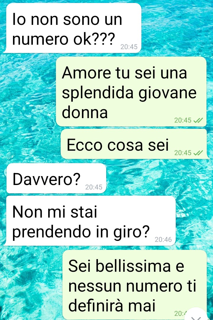This screenshot has width=213, height=320.
Task: Select the 'Sei bellissima e nessun numero' message
Action: click(134, 285)
